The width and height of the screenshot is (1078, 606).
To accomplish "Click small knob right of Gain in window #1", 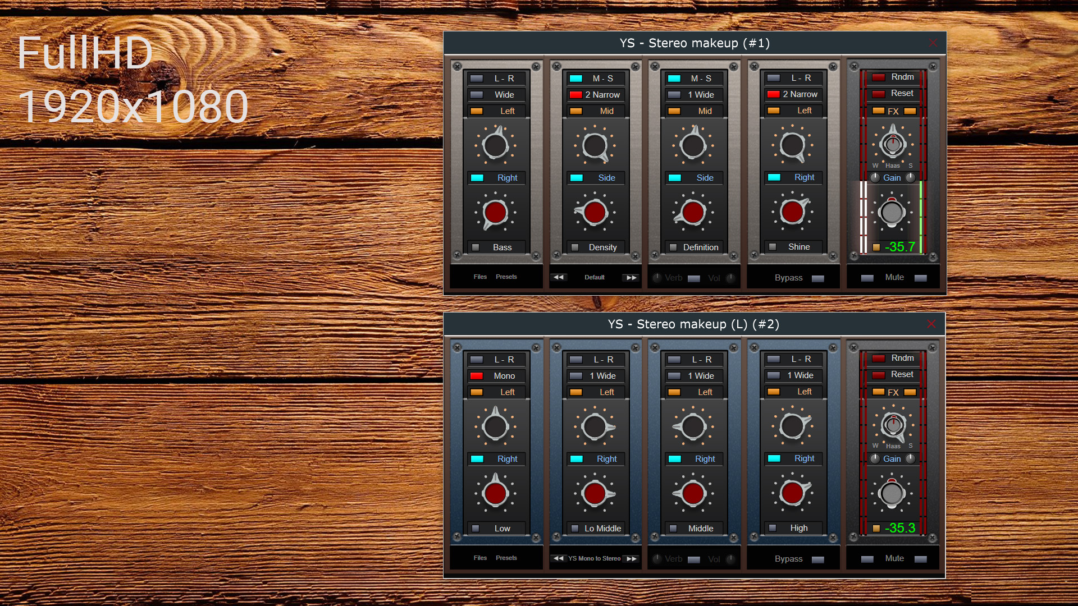I will 910,177.
